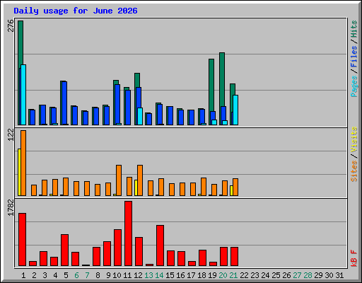Click the "276" y-axis maximum value

tap(11, 25)
